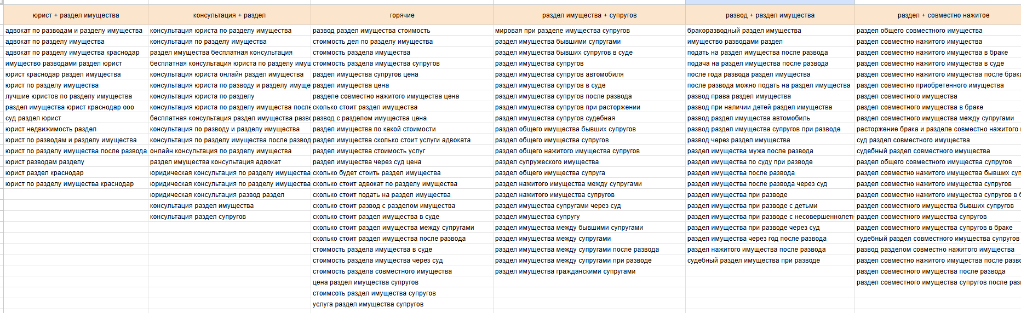Click cell "лучшие юристов по разделу имущества"
Screen dimensions: 1021x313
tap(76, 96)
